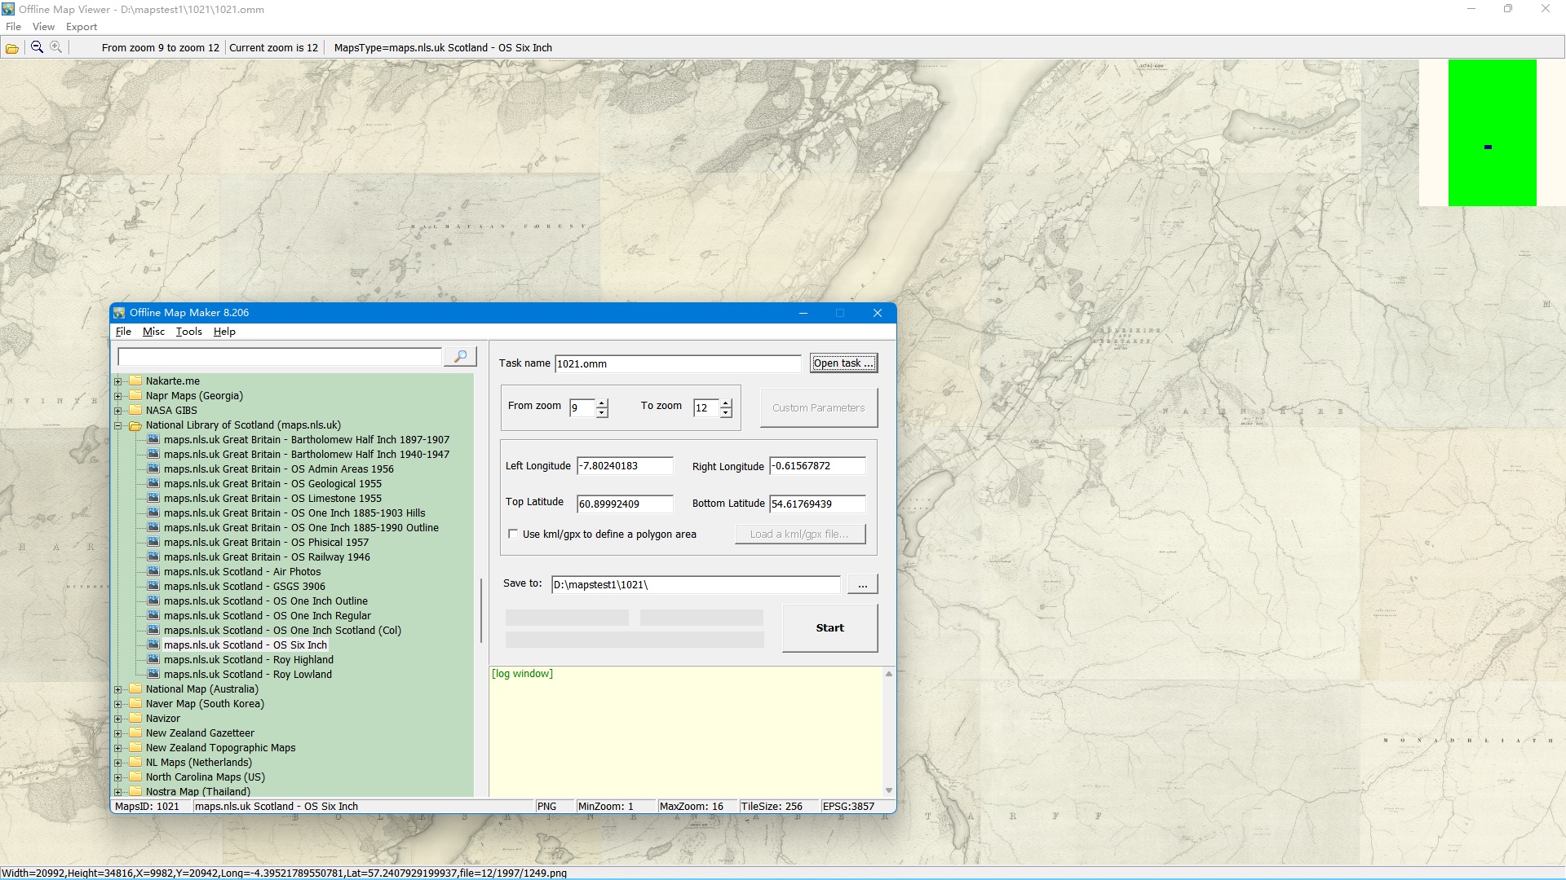This screenshot has height=880, width=1566.
Task: Click the OS Admin Areas 1956 map icon
Action: [x=153, y=469]
